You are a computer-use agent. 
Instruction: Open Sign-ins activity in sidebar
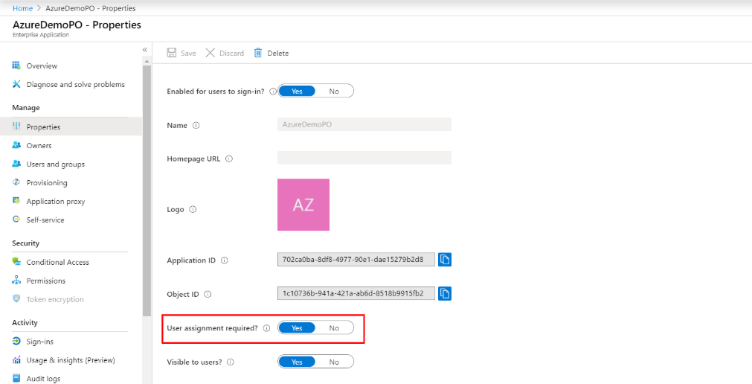coord(39,342)
